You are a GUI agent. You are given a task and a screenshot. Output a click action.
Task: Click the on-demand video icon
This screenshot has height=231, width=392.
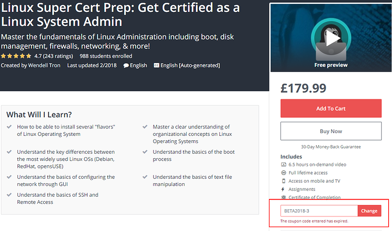tap(283, 164)
